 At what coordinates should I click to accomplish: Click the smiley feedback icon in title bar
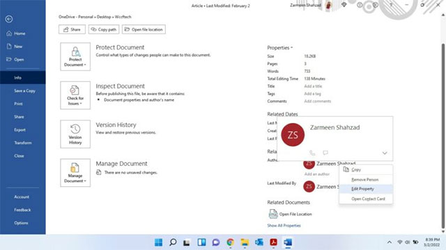[360, 5]
